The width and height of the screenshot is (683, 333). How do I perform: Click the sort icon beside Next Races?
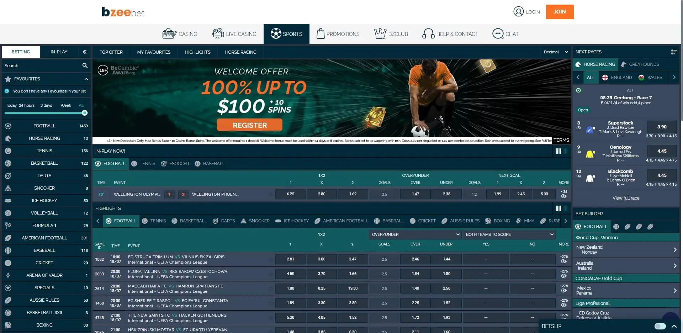point(674,52)
